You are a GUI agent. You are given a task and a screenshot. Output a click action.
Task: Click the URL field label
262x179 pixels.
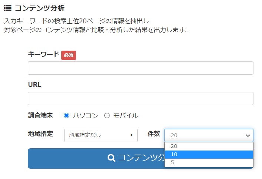tap(35, 85)
